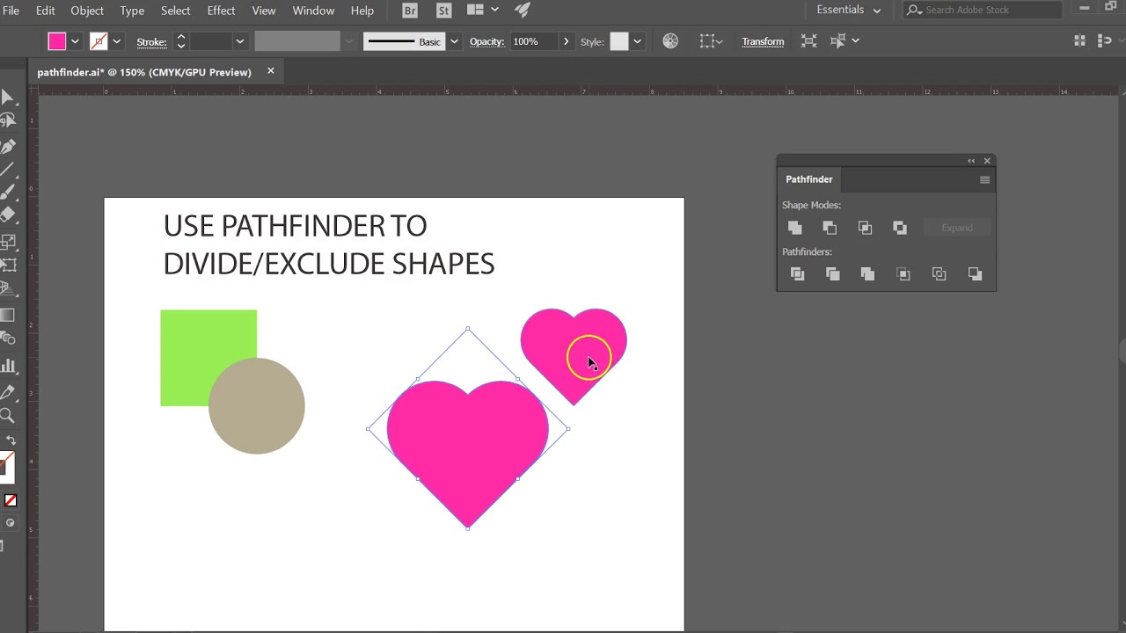Screen dimensions: 1126x633
Task: Select the Column Graph tool
Action: (7, 366)
